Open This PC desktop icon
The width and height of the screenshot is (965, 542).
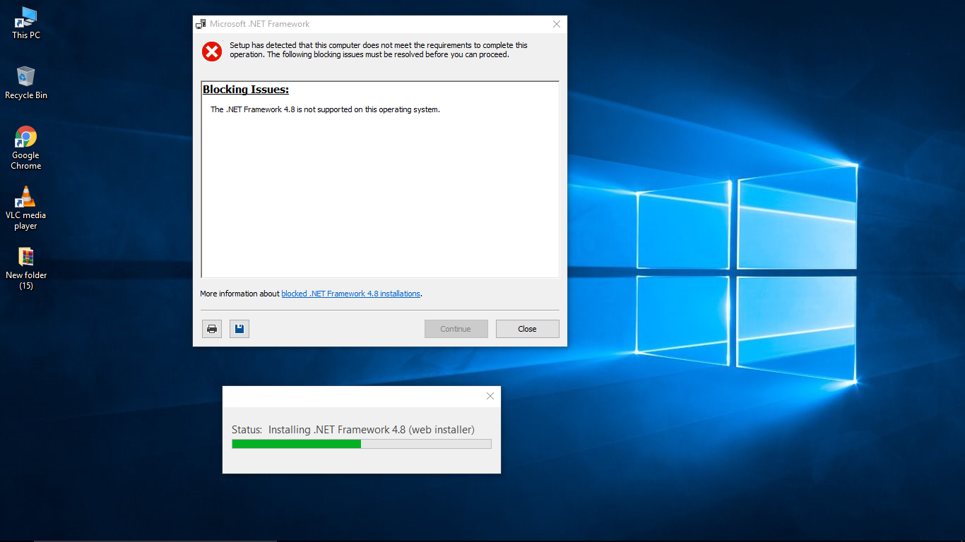pos(26,23)
